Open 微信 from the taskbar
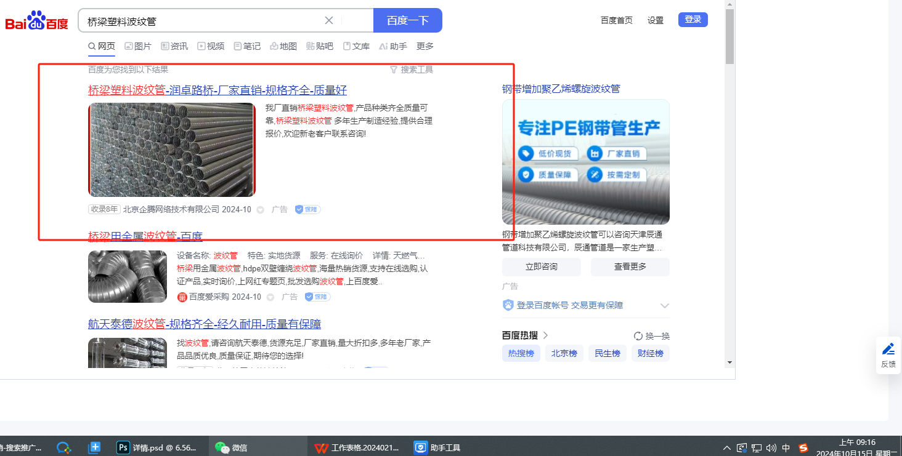Screen dimensions: 902x456 (x=232, y=447)
